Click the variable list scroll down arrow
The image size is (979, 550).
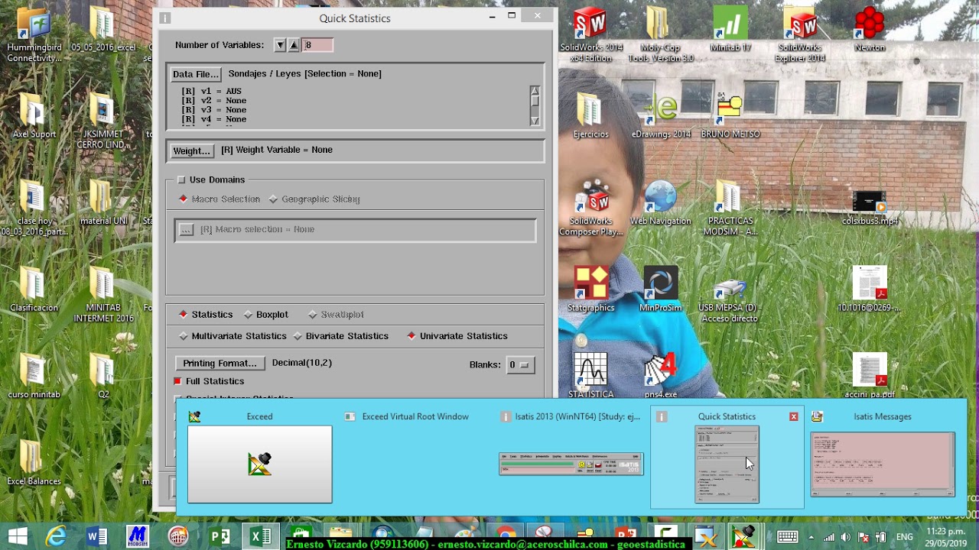535,120
